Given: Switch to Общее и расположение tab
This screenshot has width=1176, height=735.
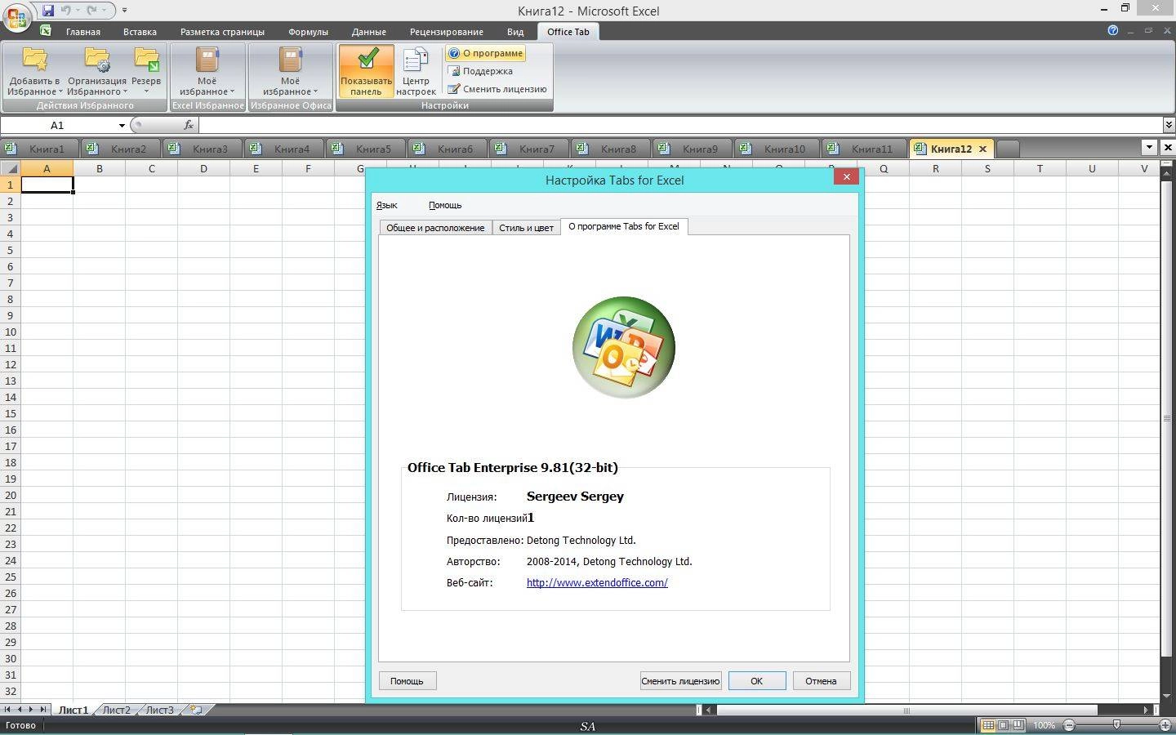Looking at the screenshot, I should [x=435, y=228].
